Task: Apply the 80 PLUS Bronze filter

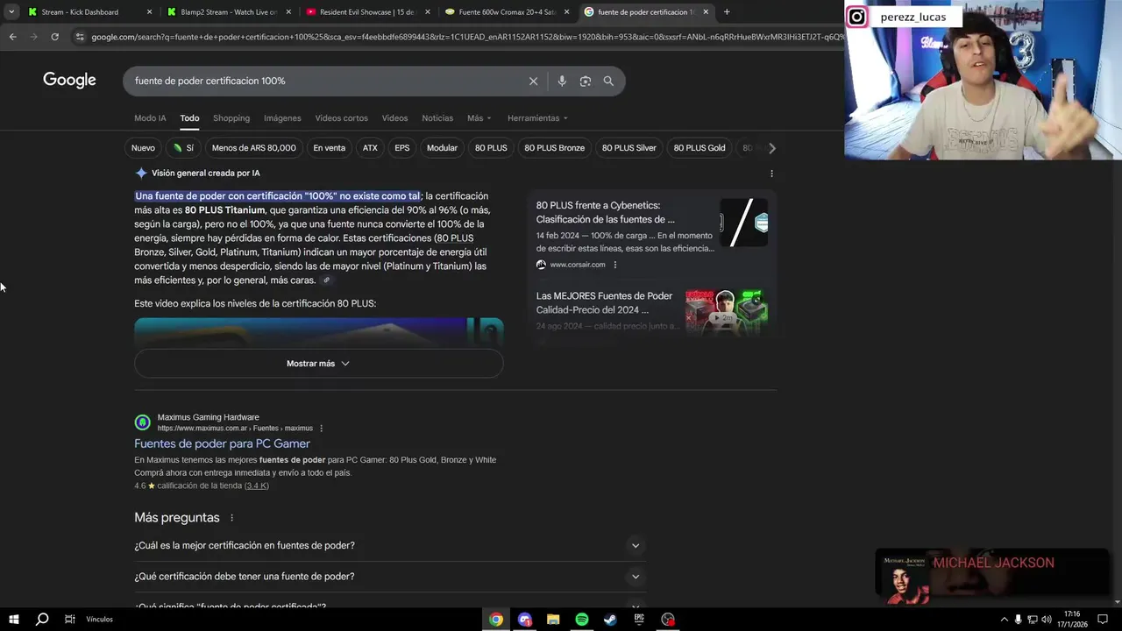Action: coord(554,148)
